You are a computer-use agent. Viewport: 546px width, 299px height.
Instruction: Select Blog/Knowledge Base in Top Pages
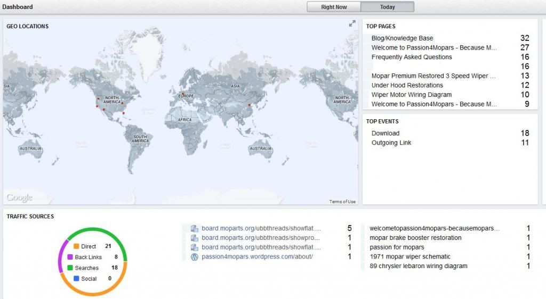click(x=450, y=38)
